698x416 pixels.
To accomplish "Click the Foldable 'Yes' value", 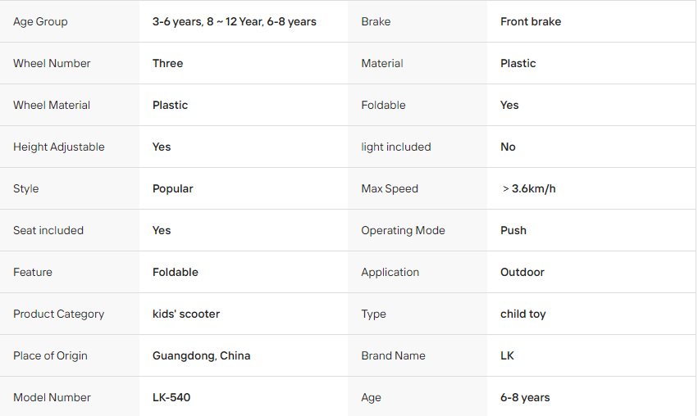I will coord(509,105).
